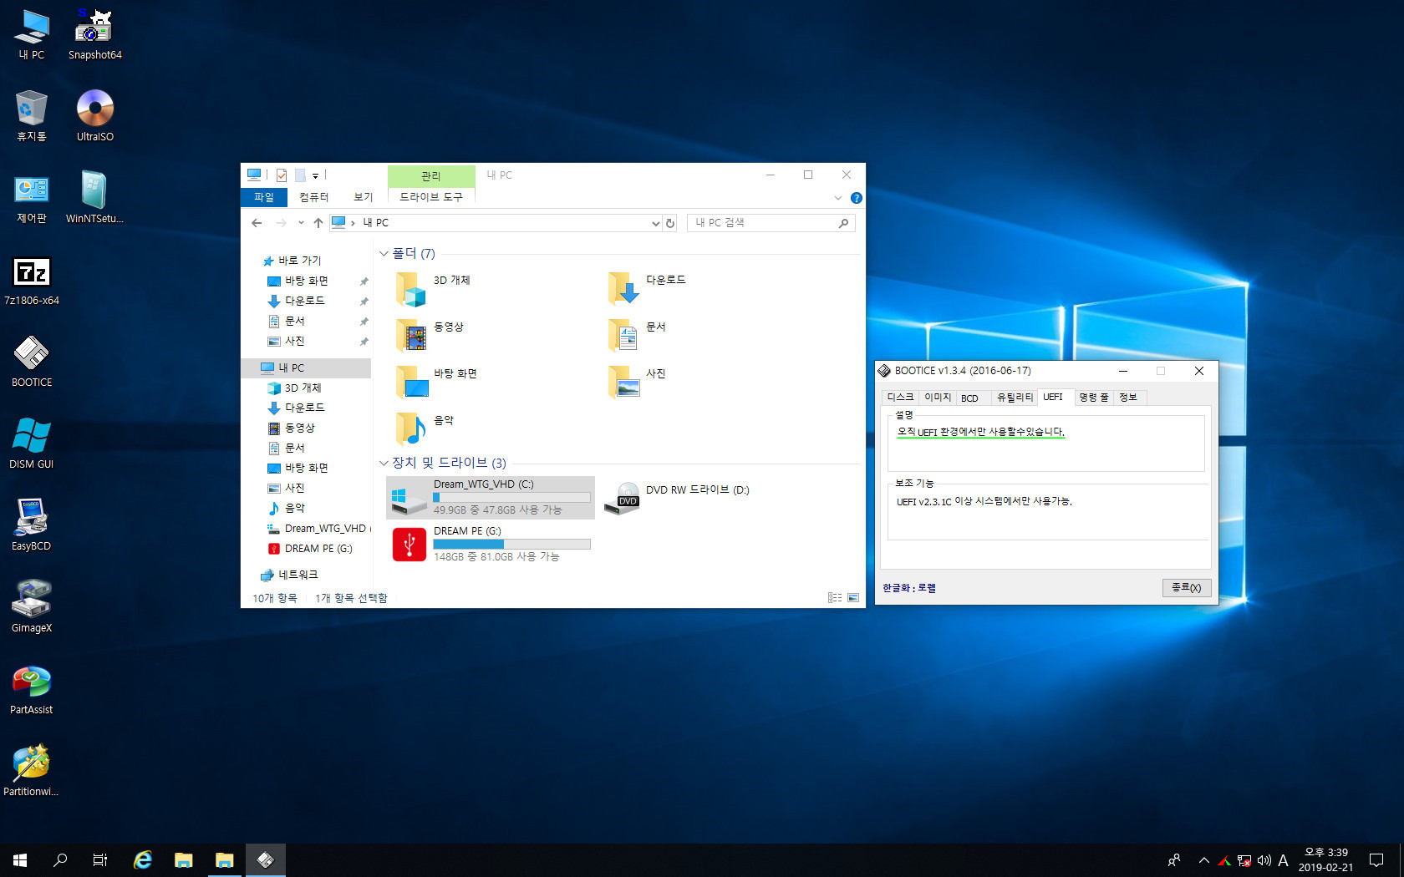Screen dimensions: 1404x877
Task: Switch to BOOTICE BCD tab
Action: (969, 398)
